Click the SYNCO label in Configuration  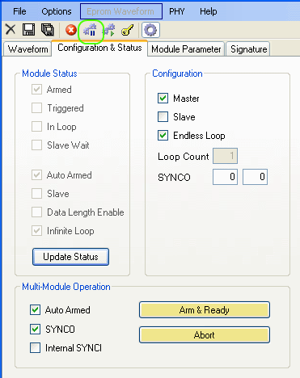(174, 178)
